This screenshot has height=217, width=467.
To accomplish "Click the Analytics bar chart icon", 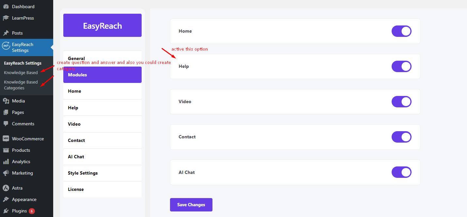I will tap(6, 162).
